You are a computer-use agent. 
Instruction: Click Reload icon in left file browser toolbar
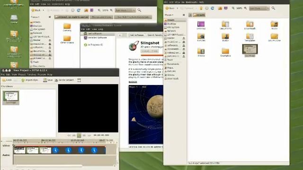(79, 10)
